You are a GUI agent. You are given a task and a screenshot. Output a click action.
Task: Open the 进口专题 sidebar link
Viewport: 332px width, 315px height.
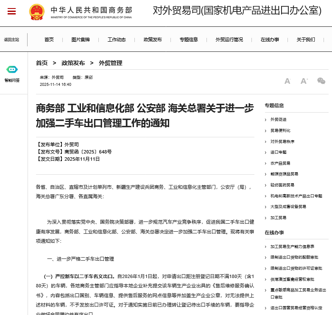click(279, 152)
